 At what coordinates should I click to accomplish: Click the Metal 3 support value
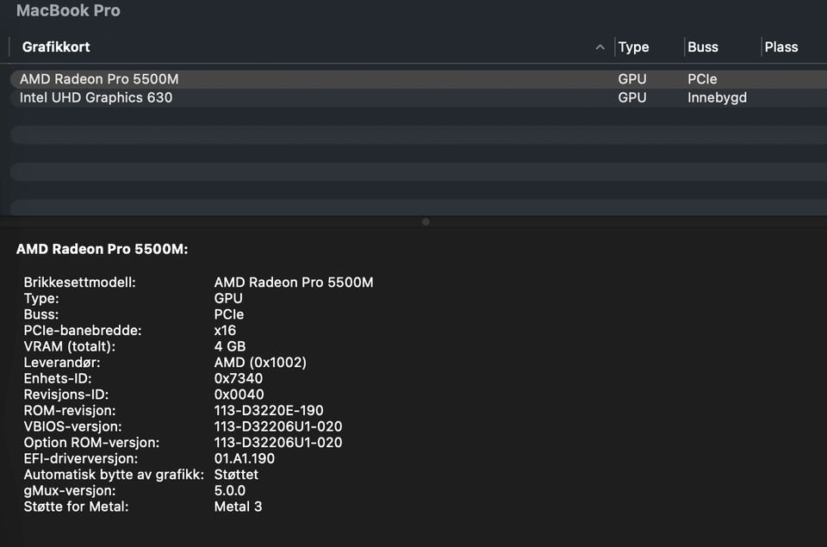[238, 507]
